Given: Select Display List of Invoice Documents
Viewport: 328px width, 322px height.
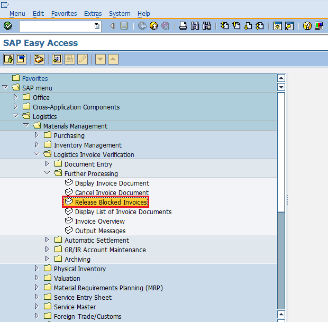Looking at the screenshot, I should (123, 212).
